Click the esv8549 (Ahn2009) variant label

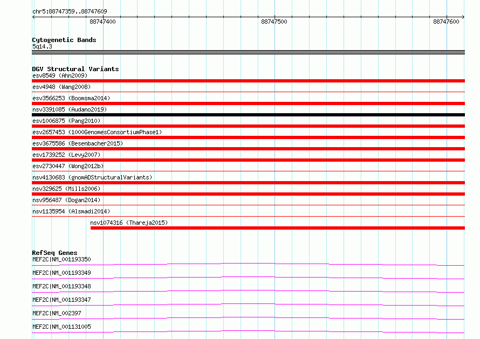click(60, 75)
